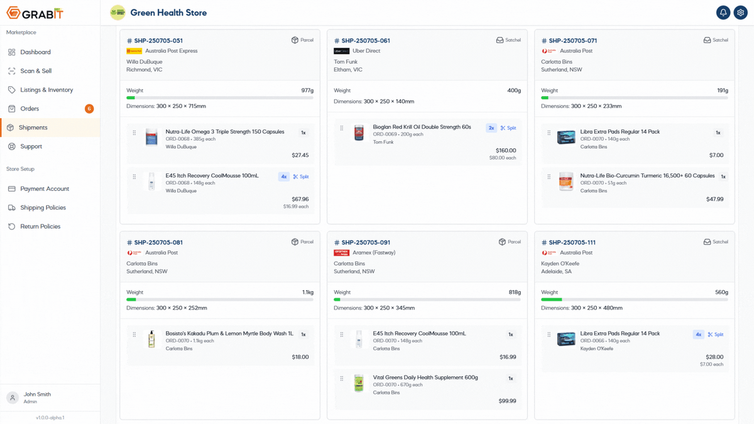Open shipment SHP-250705-071 heading

[x=570, y=41]
